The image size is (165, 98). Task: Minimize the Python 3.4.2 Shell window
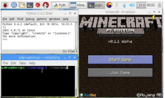tap(65, 14)
